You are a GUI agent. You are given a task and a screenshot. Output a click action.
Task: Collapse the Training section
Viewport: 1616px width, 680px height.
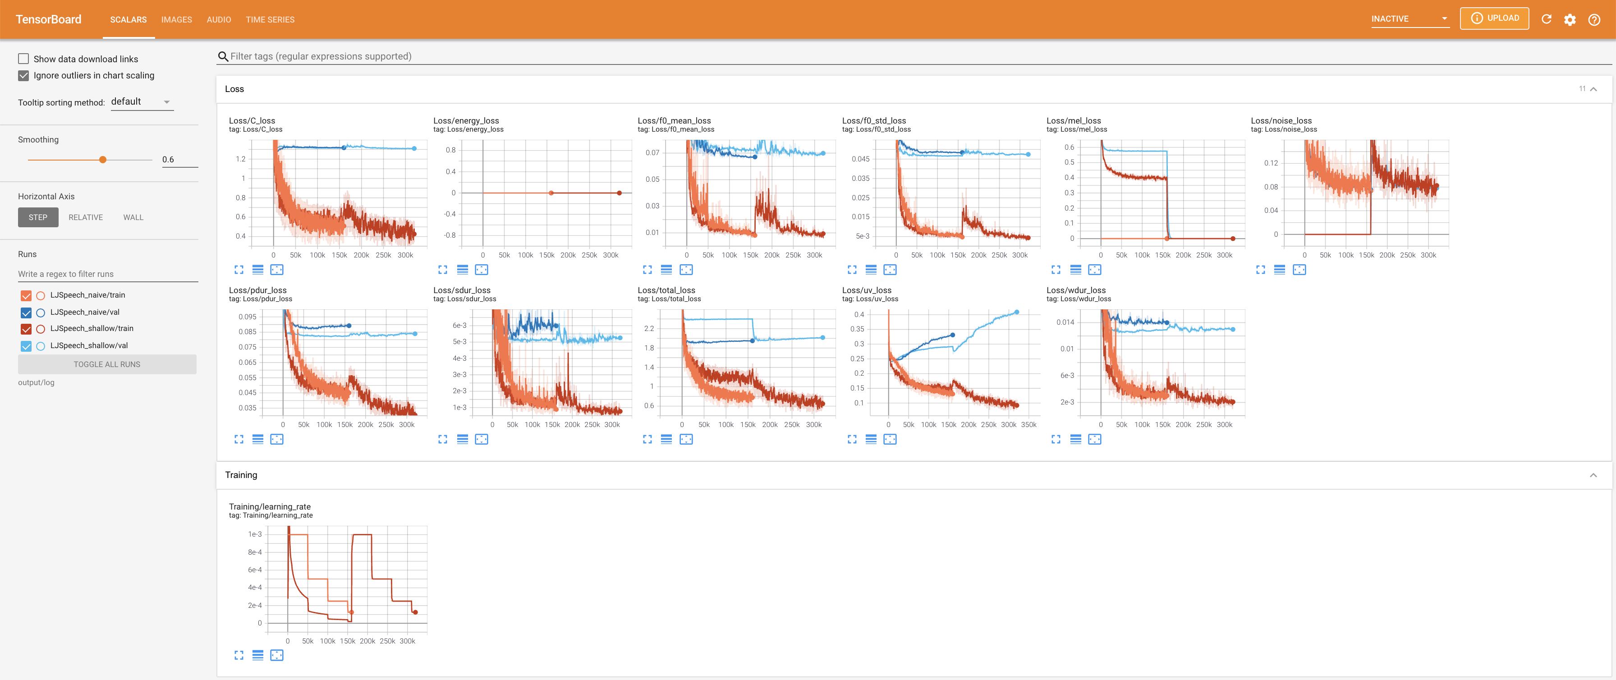(1593, 475)
